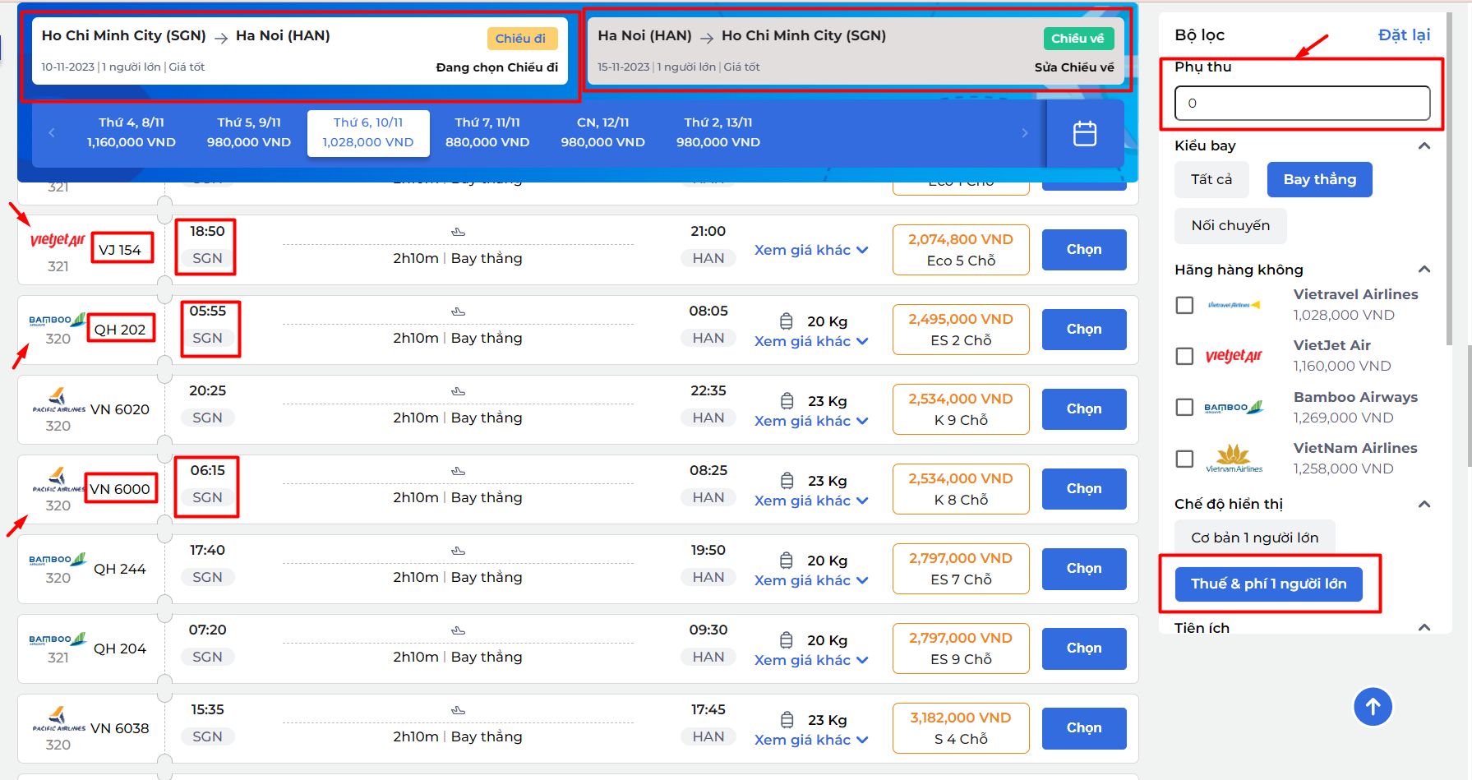Viewport: 1472px width, 780px height.
Task: Select the 'Nối chuyến' flight type option
Action: [x=1230, y=225]
